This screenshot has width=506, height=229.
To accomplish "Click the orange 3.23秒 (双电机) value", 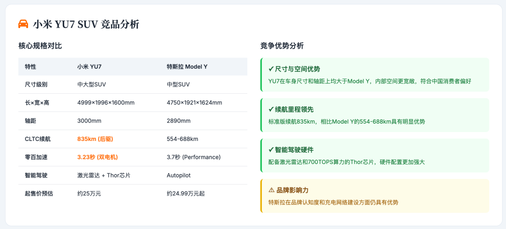I will (x=97, y=157).
